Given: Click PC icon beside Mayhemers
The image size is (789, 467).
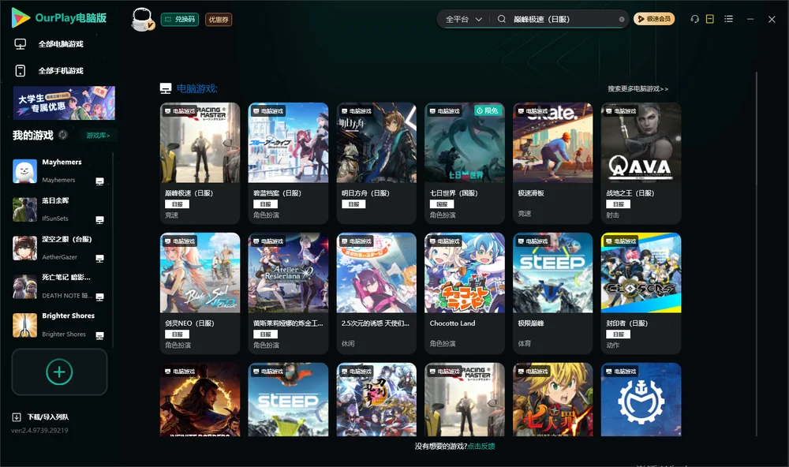Looking at the screenshot, I should [99, 181].
